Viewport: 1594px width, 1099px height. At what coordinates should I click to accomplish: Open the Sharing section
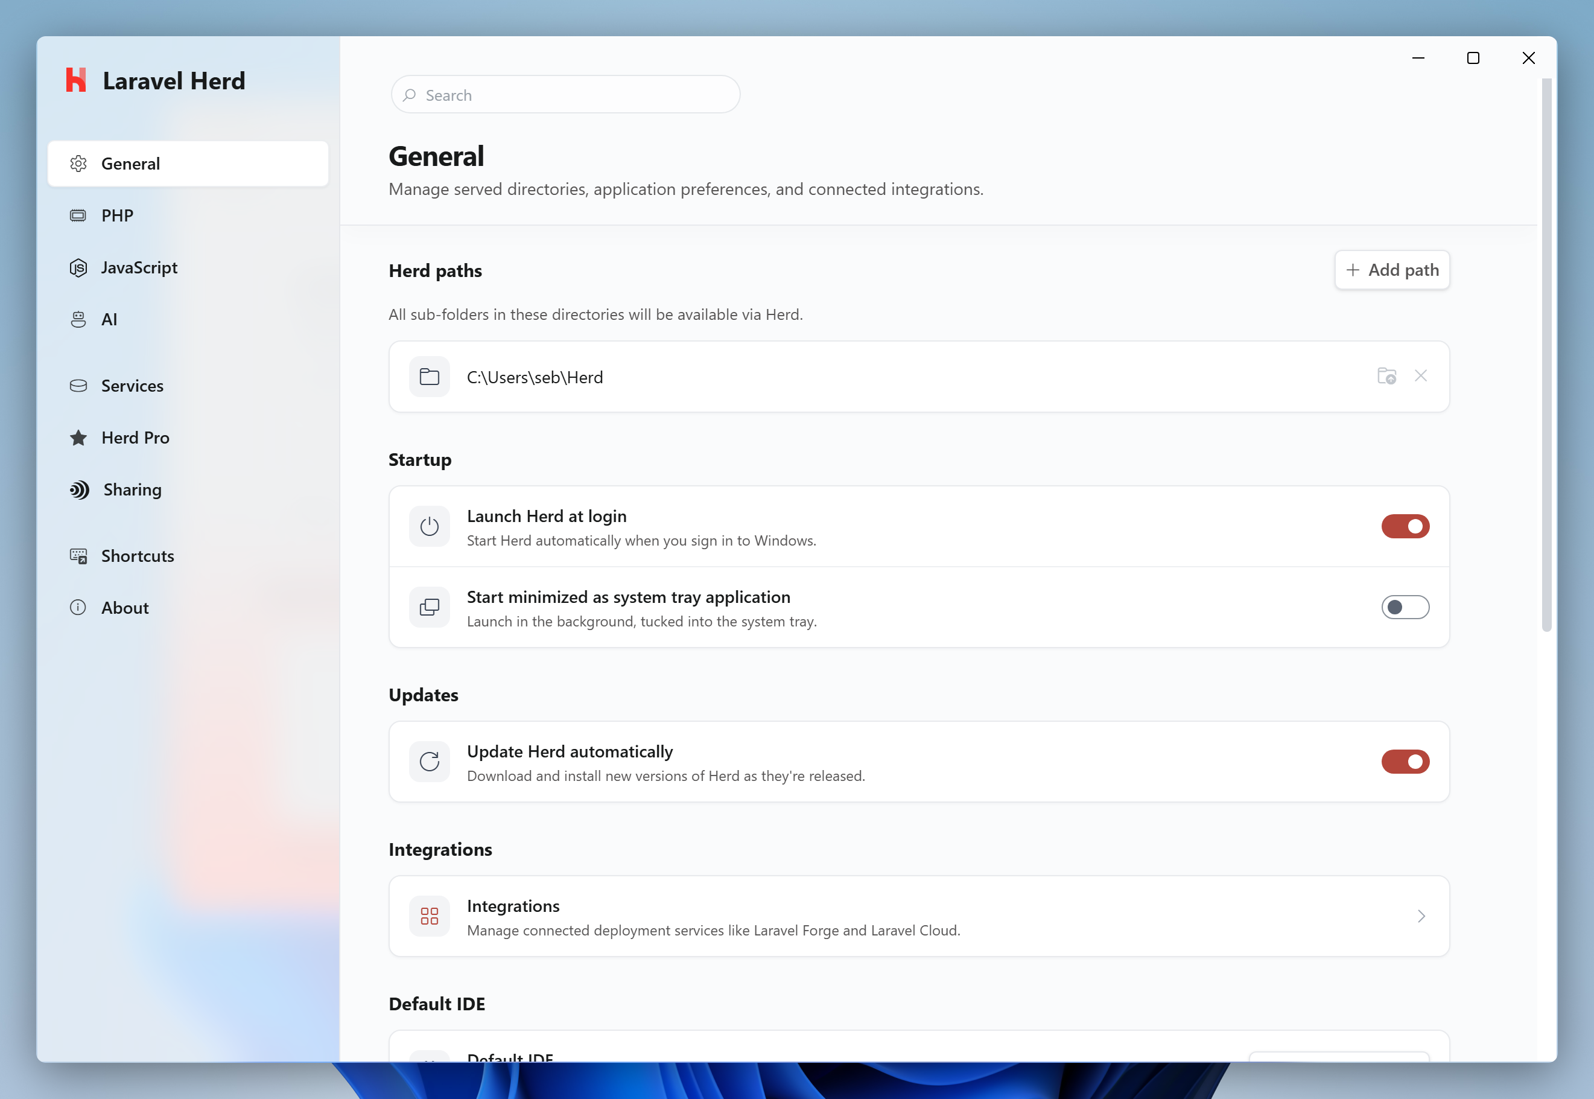click(x=188, y=489)
